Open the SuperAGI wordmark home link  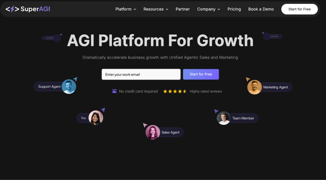tap(35, 9)
